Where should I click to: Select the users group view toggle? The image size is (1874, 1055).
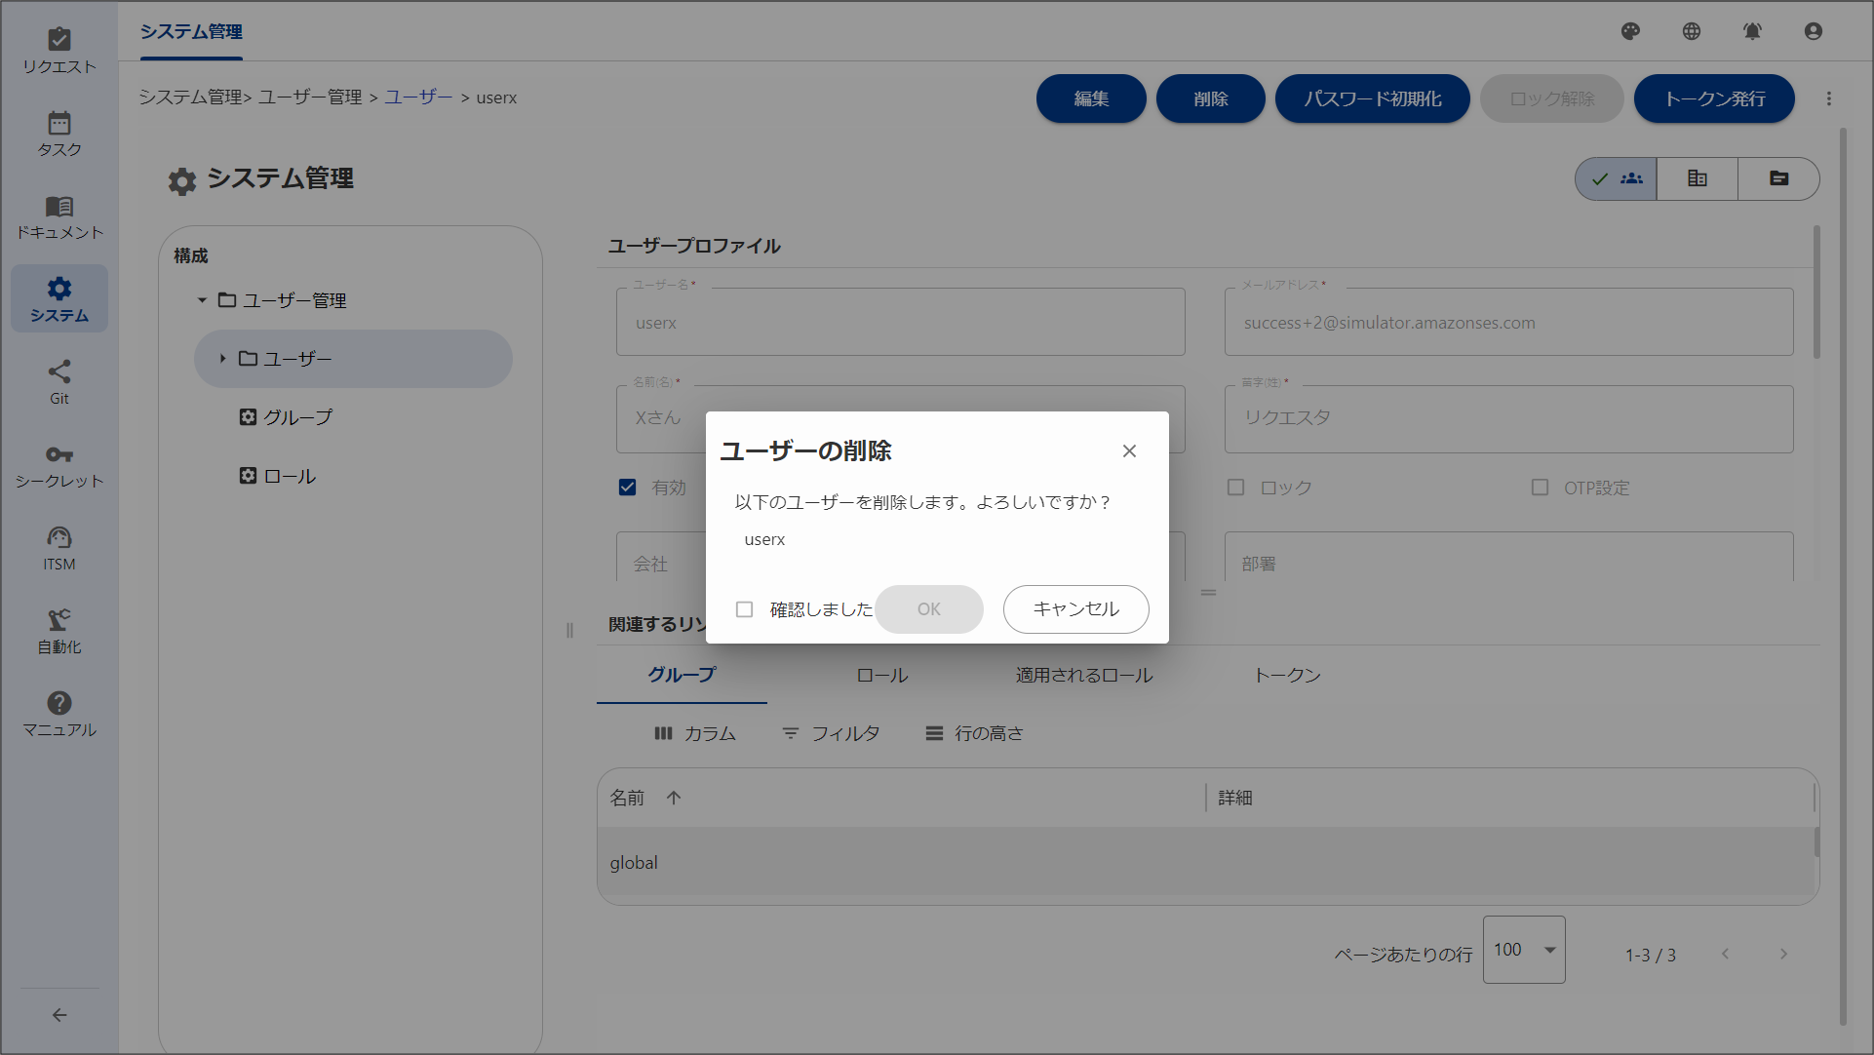1617,178
